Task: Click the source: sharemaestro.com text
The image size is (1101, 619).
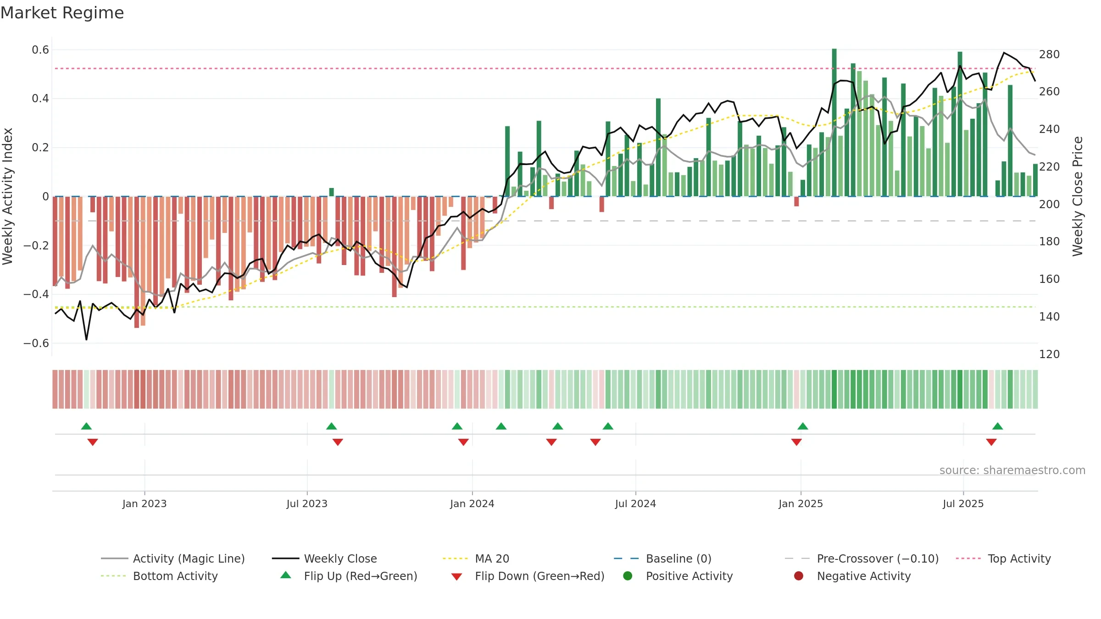Action: pyautogui.click(x=1012, y=470)
